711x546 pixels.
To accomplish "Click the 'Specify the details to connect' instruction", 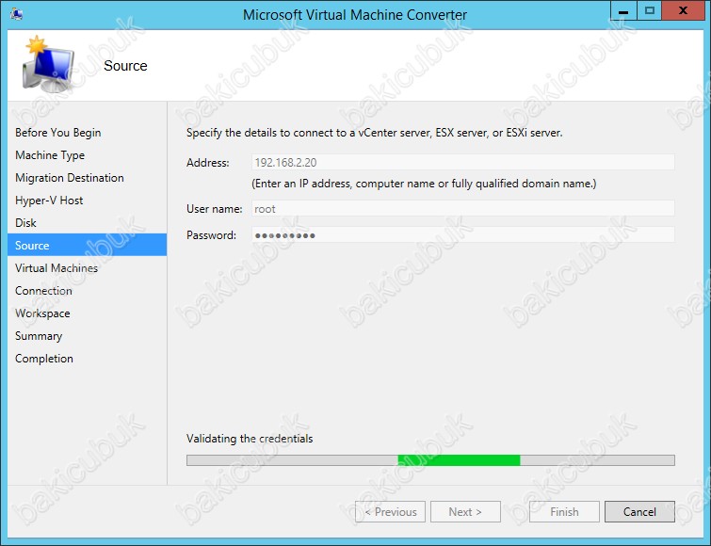I will tap(375, 133).
